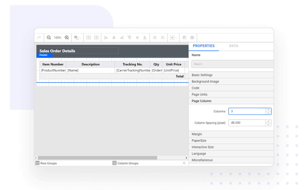
Task: Click the Column Groups icon
Action: 114,163
